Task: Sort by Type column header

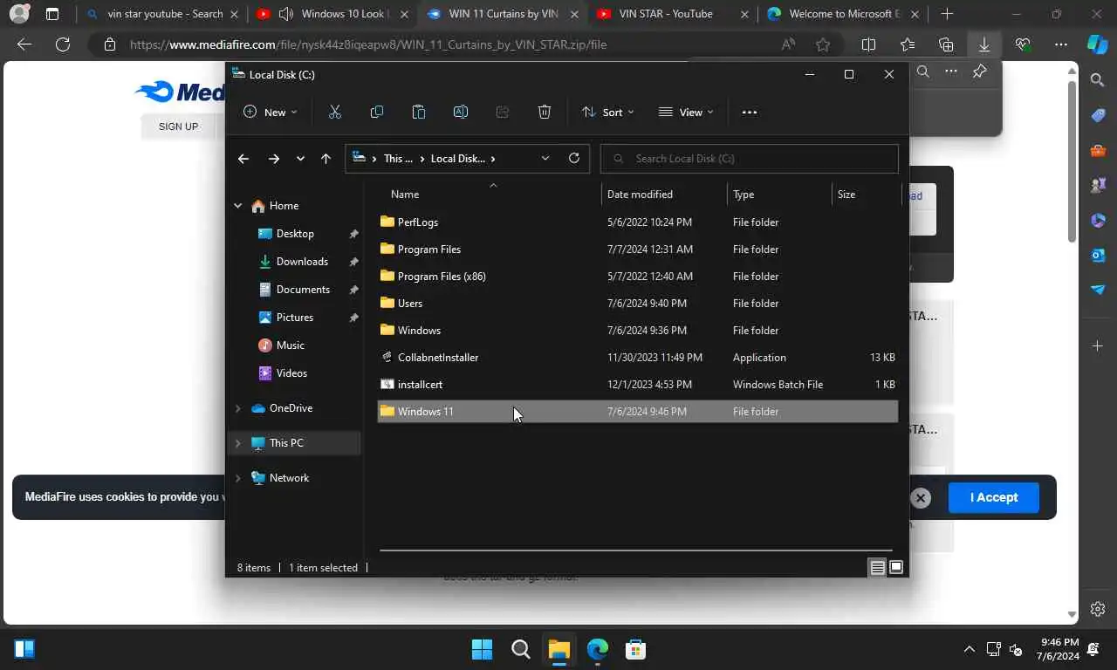Action: tap(779, 195)
